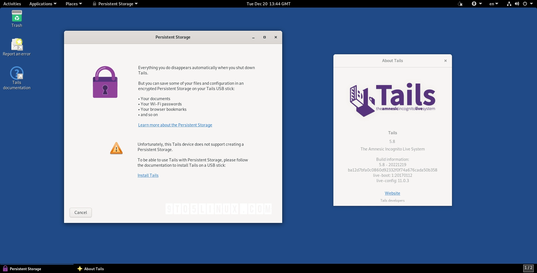Click the orange warning triangle icon
Image resolution: width=537 pixels, height=273 pixels.
coord(116,148)
